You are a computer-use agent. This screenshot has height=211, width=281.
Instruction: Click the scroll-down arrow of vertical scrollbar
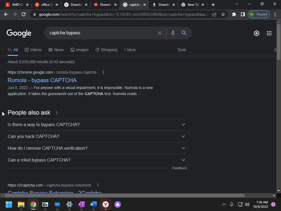(x=279, y=191)
